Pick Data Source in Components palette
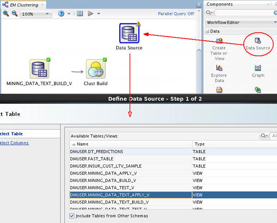This screenshot has height=223, width=277. point(258,41)
